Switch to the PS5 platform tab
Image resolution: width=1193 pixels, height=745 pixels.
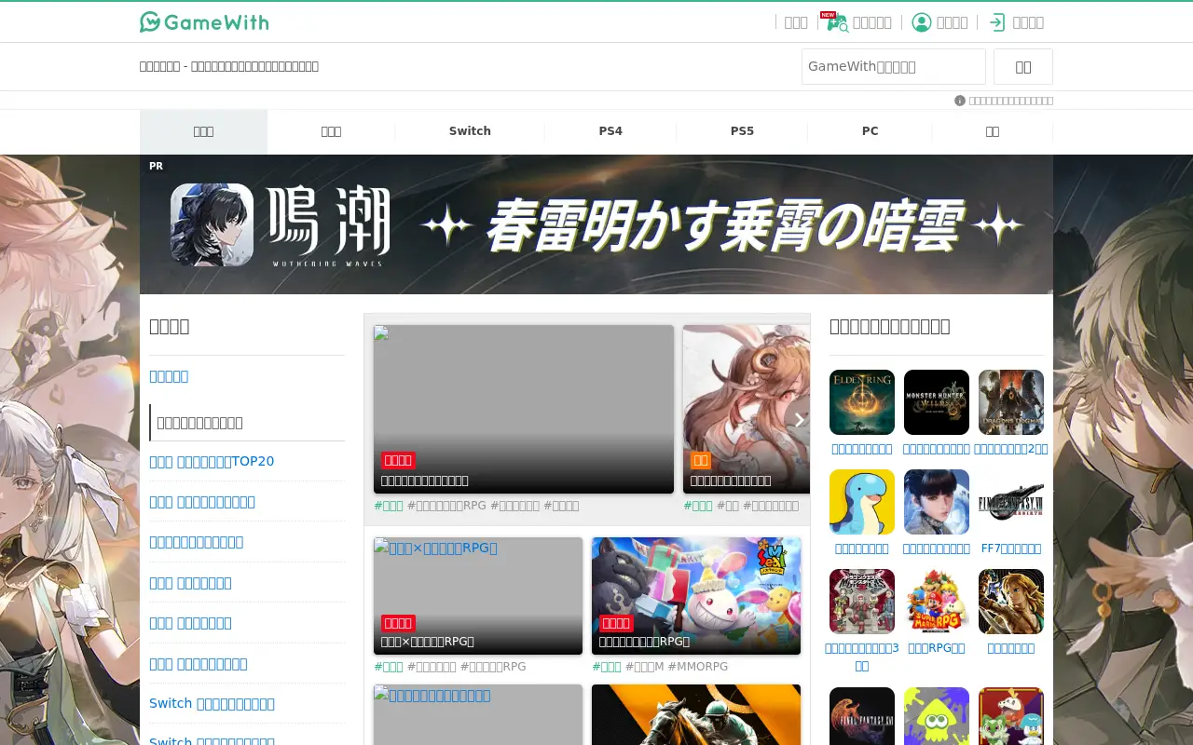click(x=742, y=131)
